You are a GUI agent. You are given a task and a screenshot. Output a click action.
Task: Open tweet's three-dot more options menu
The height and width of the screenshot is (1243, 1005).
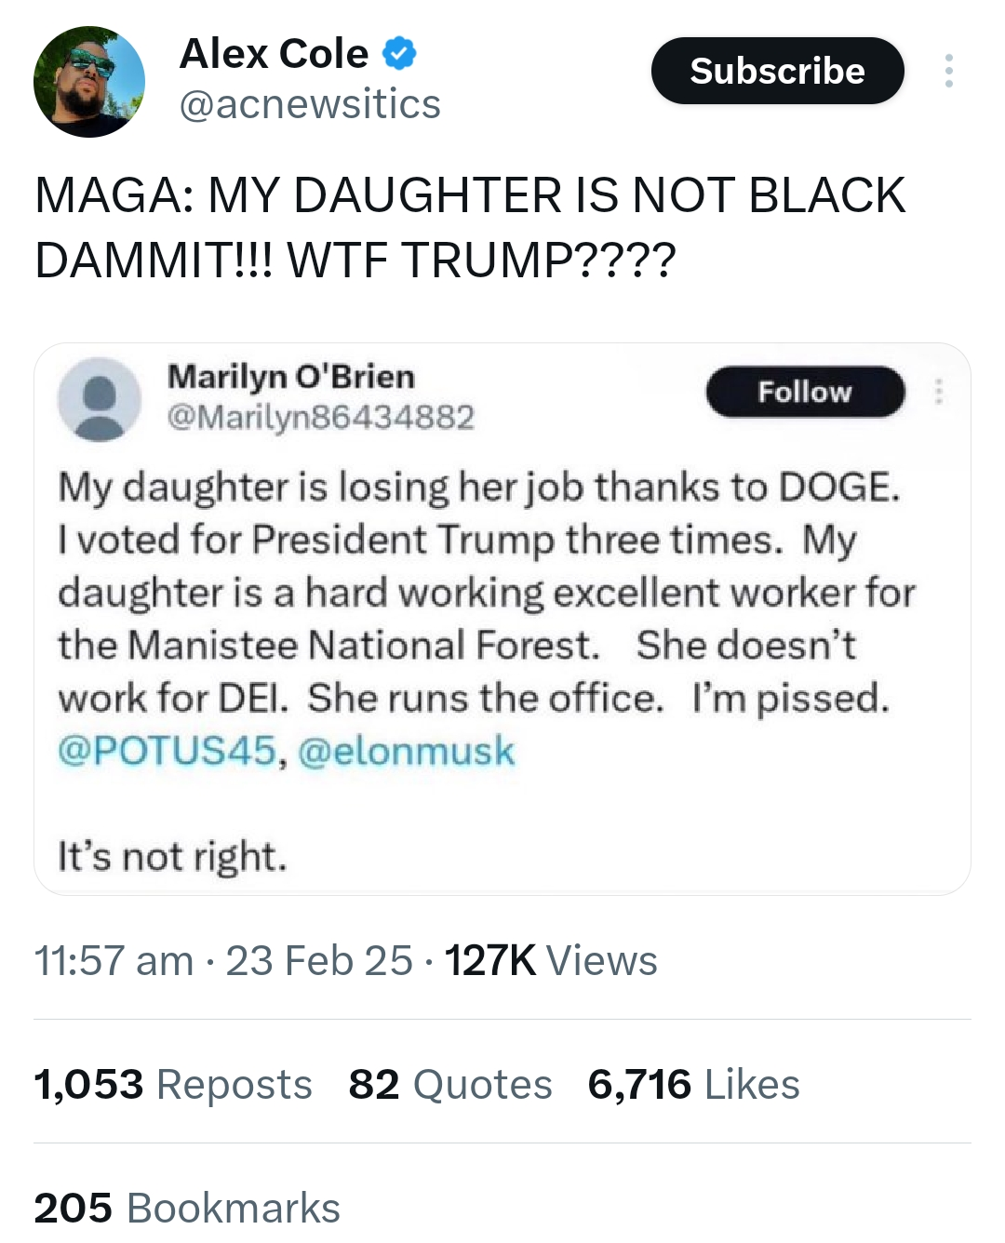(948, 71)
